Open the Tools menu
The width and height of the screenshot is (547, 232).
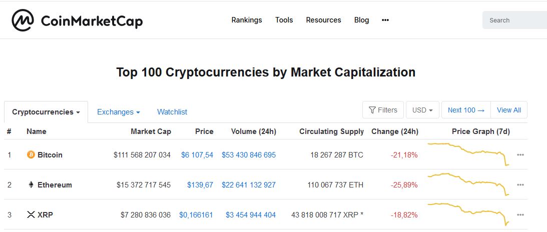(x=284, y=20)
